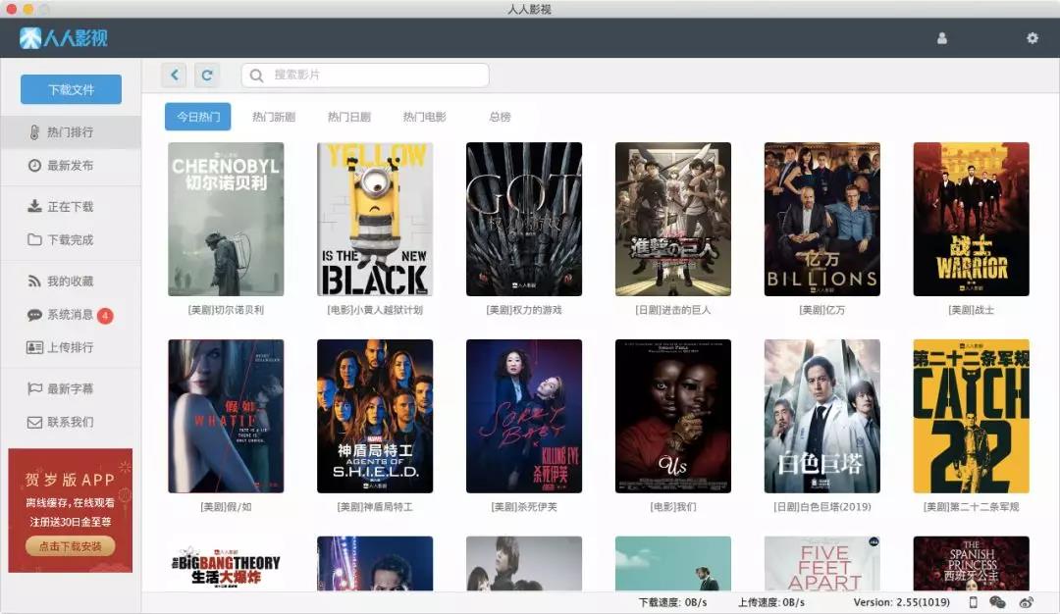Click the 上传速度: 0B/s status text

point(771,602)
